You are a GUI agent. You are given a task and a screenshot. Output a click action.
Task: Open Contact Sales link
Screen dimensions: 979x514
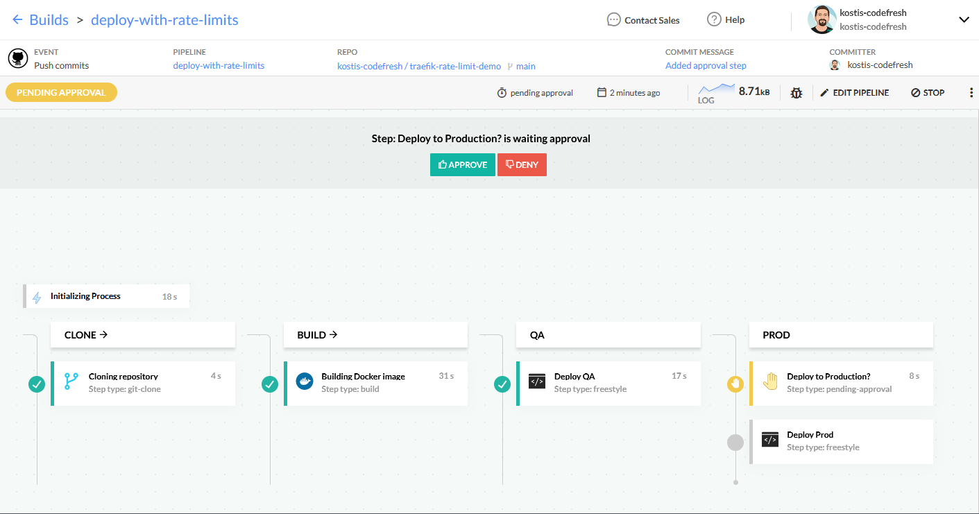point(652,20)
